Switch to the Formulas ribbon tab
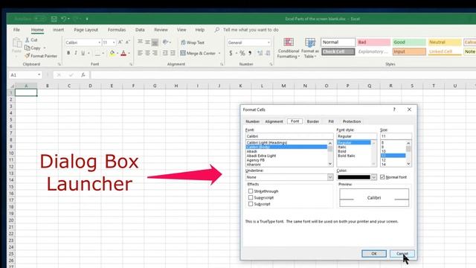The image size is (476, 268). coord(117,30)
